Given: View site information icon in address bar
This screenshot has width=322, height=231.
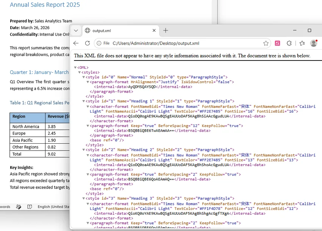Looking at the screenshot, I should [x=99, y=43].
